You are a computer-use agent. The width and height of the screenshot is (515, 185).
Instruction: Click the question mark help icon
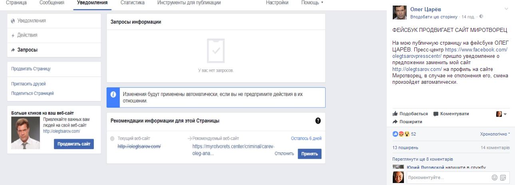pyautogui.click(x=318, y=121)
